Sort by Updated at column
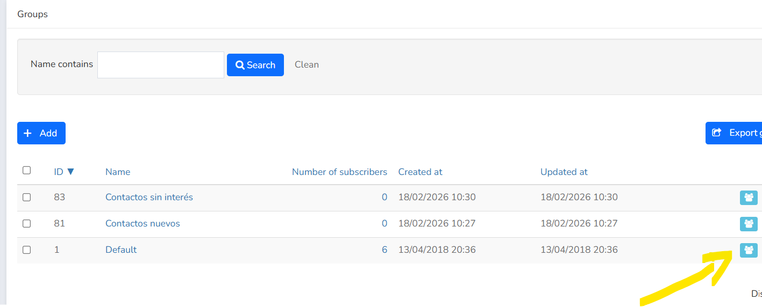 [564, 172]
